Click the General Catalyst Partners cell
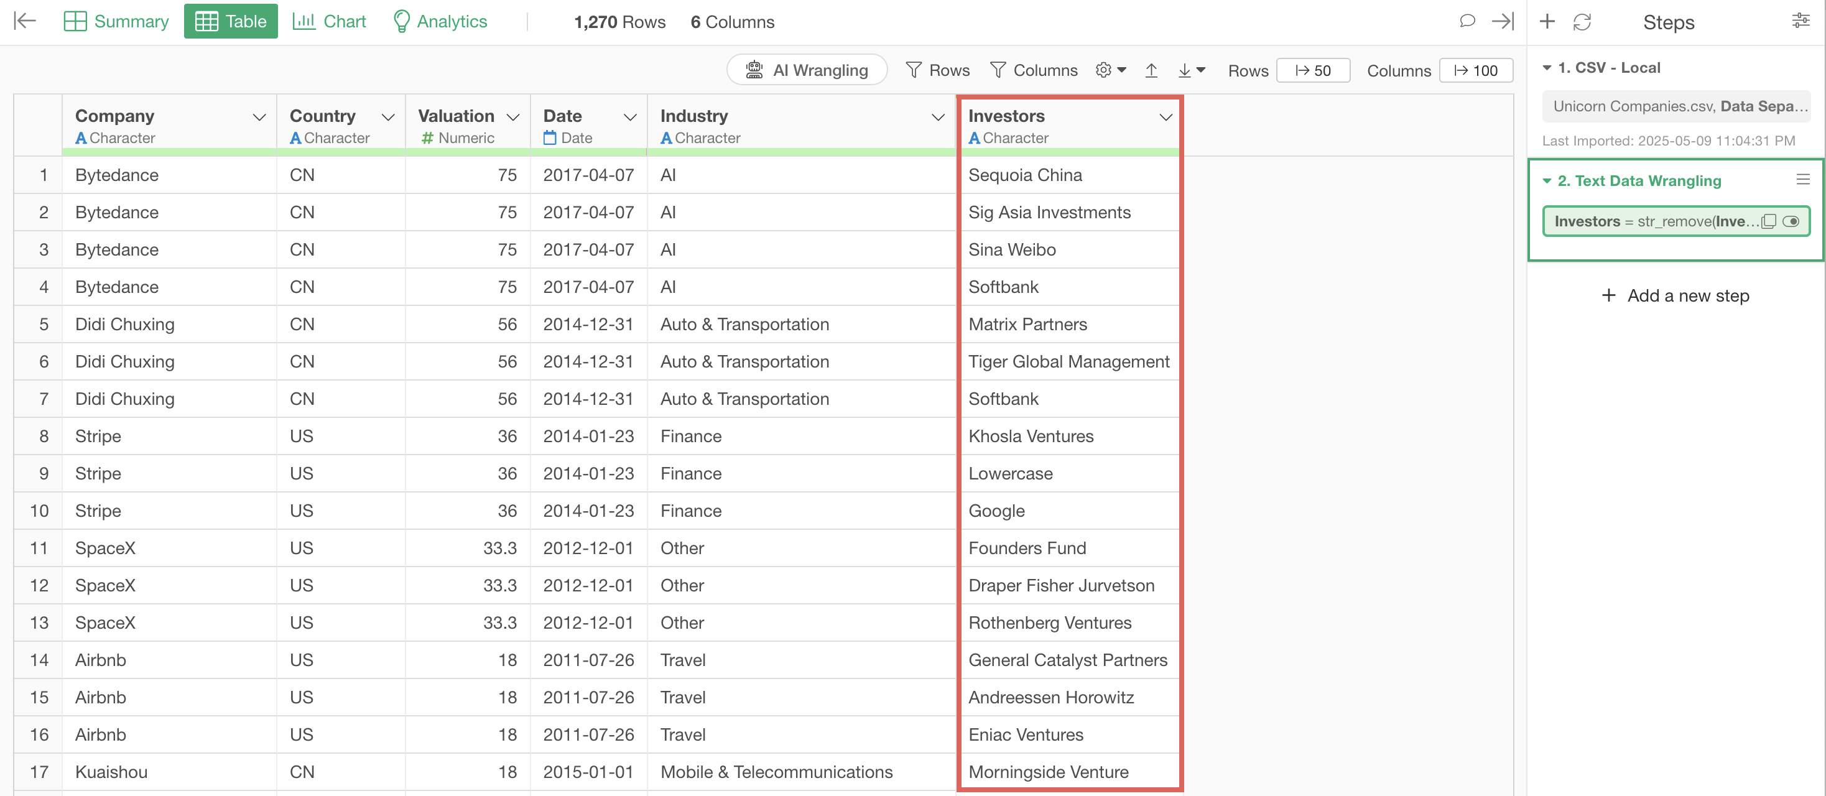This screenshot has height=796, width=1826. [1070, 660]
